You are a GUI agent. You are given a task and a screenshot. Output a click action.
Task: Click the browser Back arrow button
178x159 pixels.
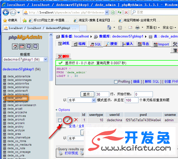tap(6, 12)
